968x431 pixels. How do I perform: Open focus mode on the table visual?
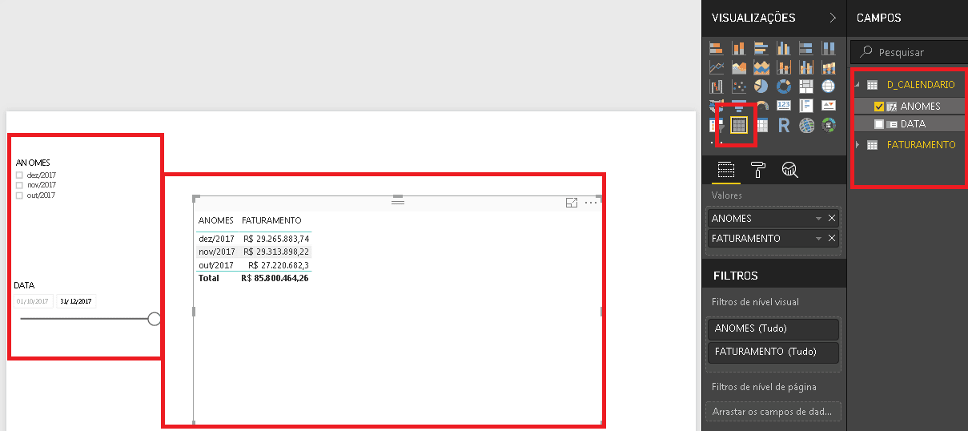pos(572,203)
